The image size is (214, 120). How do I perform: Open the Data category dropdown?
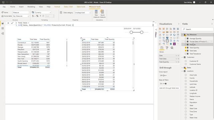point(83,13)
